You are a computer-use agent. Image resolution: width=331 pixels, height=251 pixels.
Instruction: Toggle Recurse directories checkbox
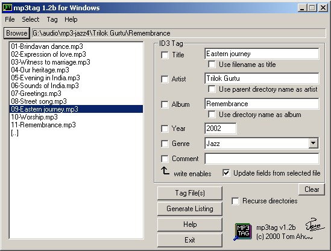[x=235, y=201]
